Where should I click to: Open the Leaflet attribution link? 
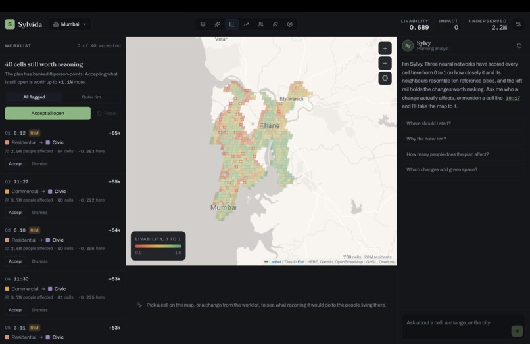click(x=275, y=262)
